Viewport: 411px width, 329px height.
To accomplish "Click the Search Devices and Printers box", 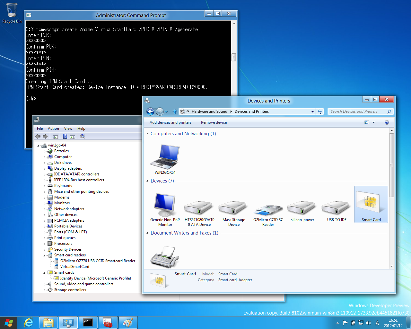I will click(361, 111).
